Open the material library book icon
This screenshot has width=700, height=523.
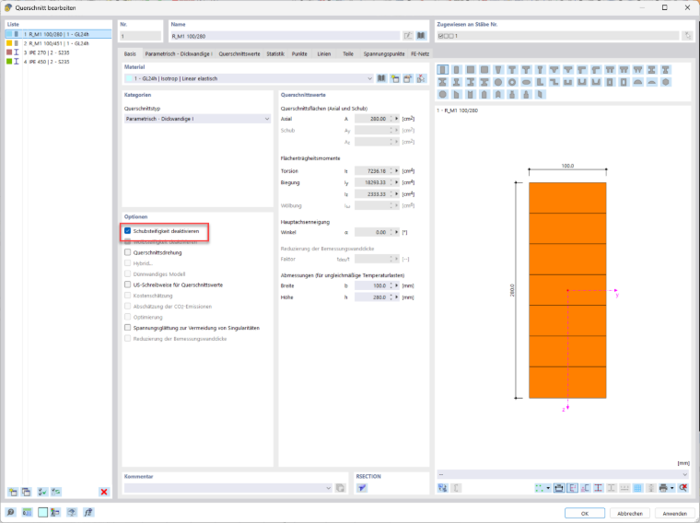pyautogui.click(x=381, y=78)
